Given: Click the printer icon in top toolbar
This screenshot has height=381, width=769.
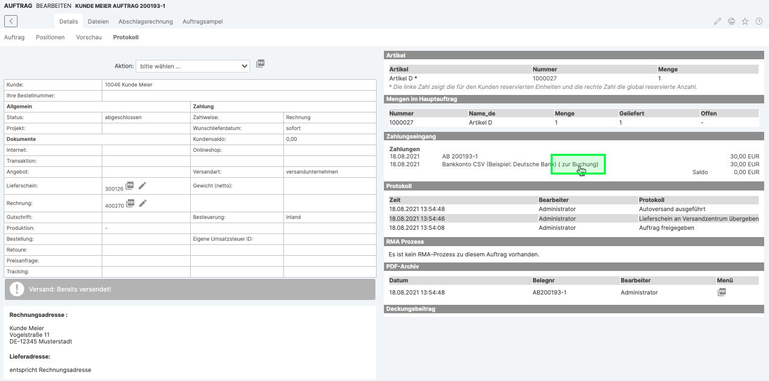Looking at the screenshot, I should 731,21.
